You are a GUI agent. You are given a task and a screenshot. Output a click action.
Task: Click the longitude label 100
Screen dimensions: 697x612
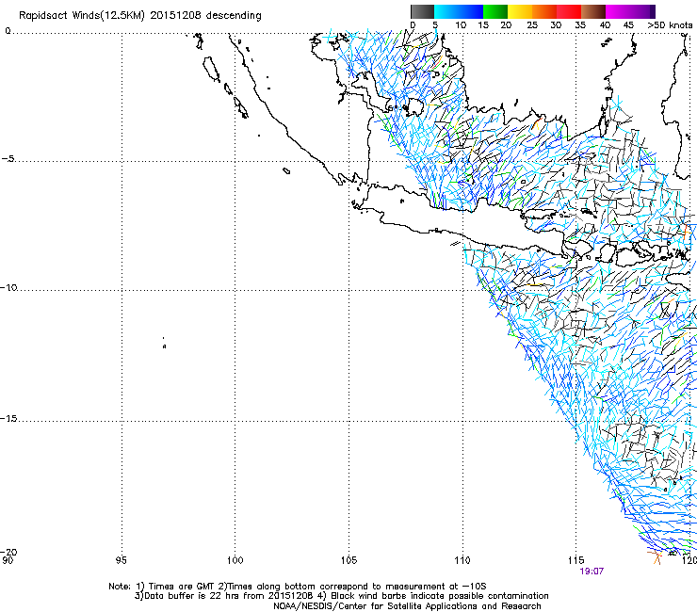pos(235,560)
